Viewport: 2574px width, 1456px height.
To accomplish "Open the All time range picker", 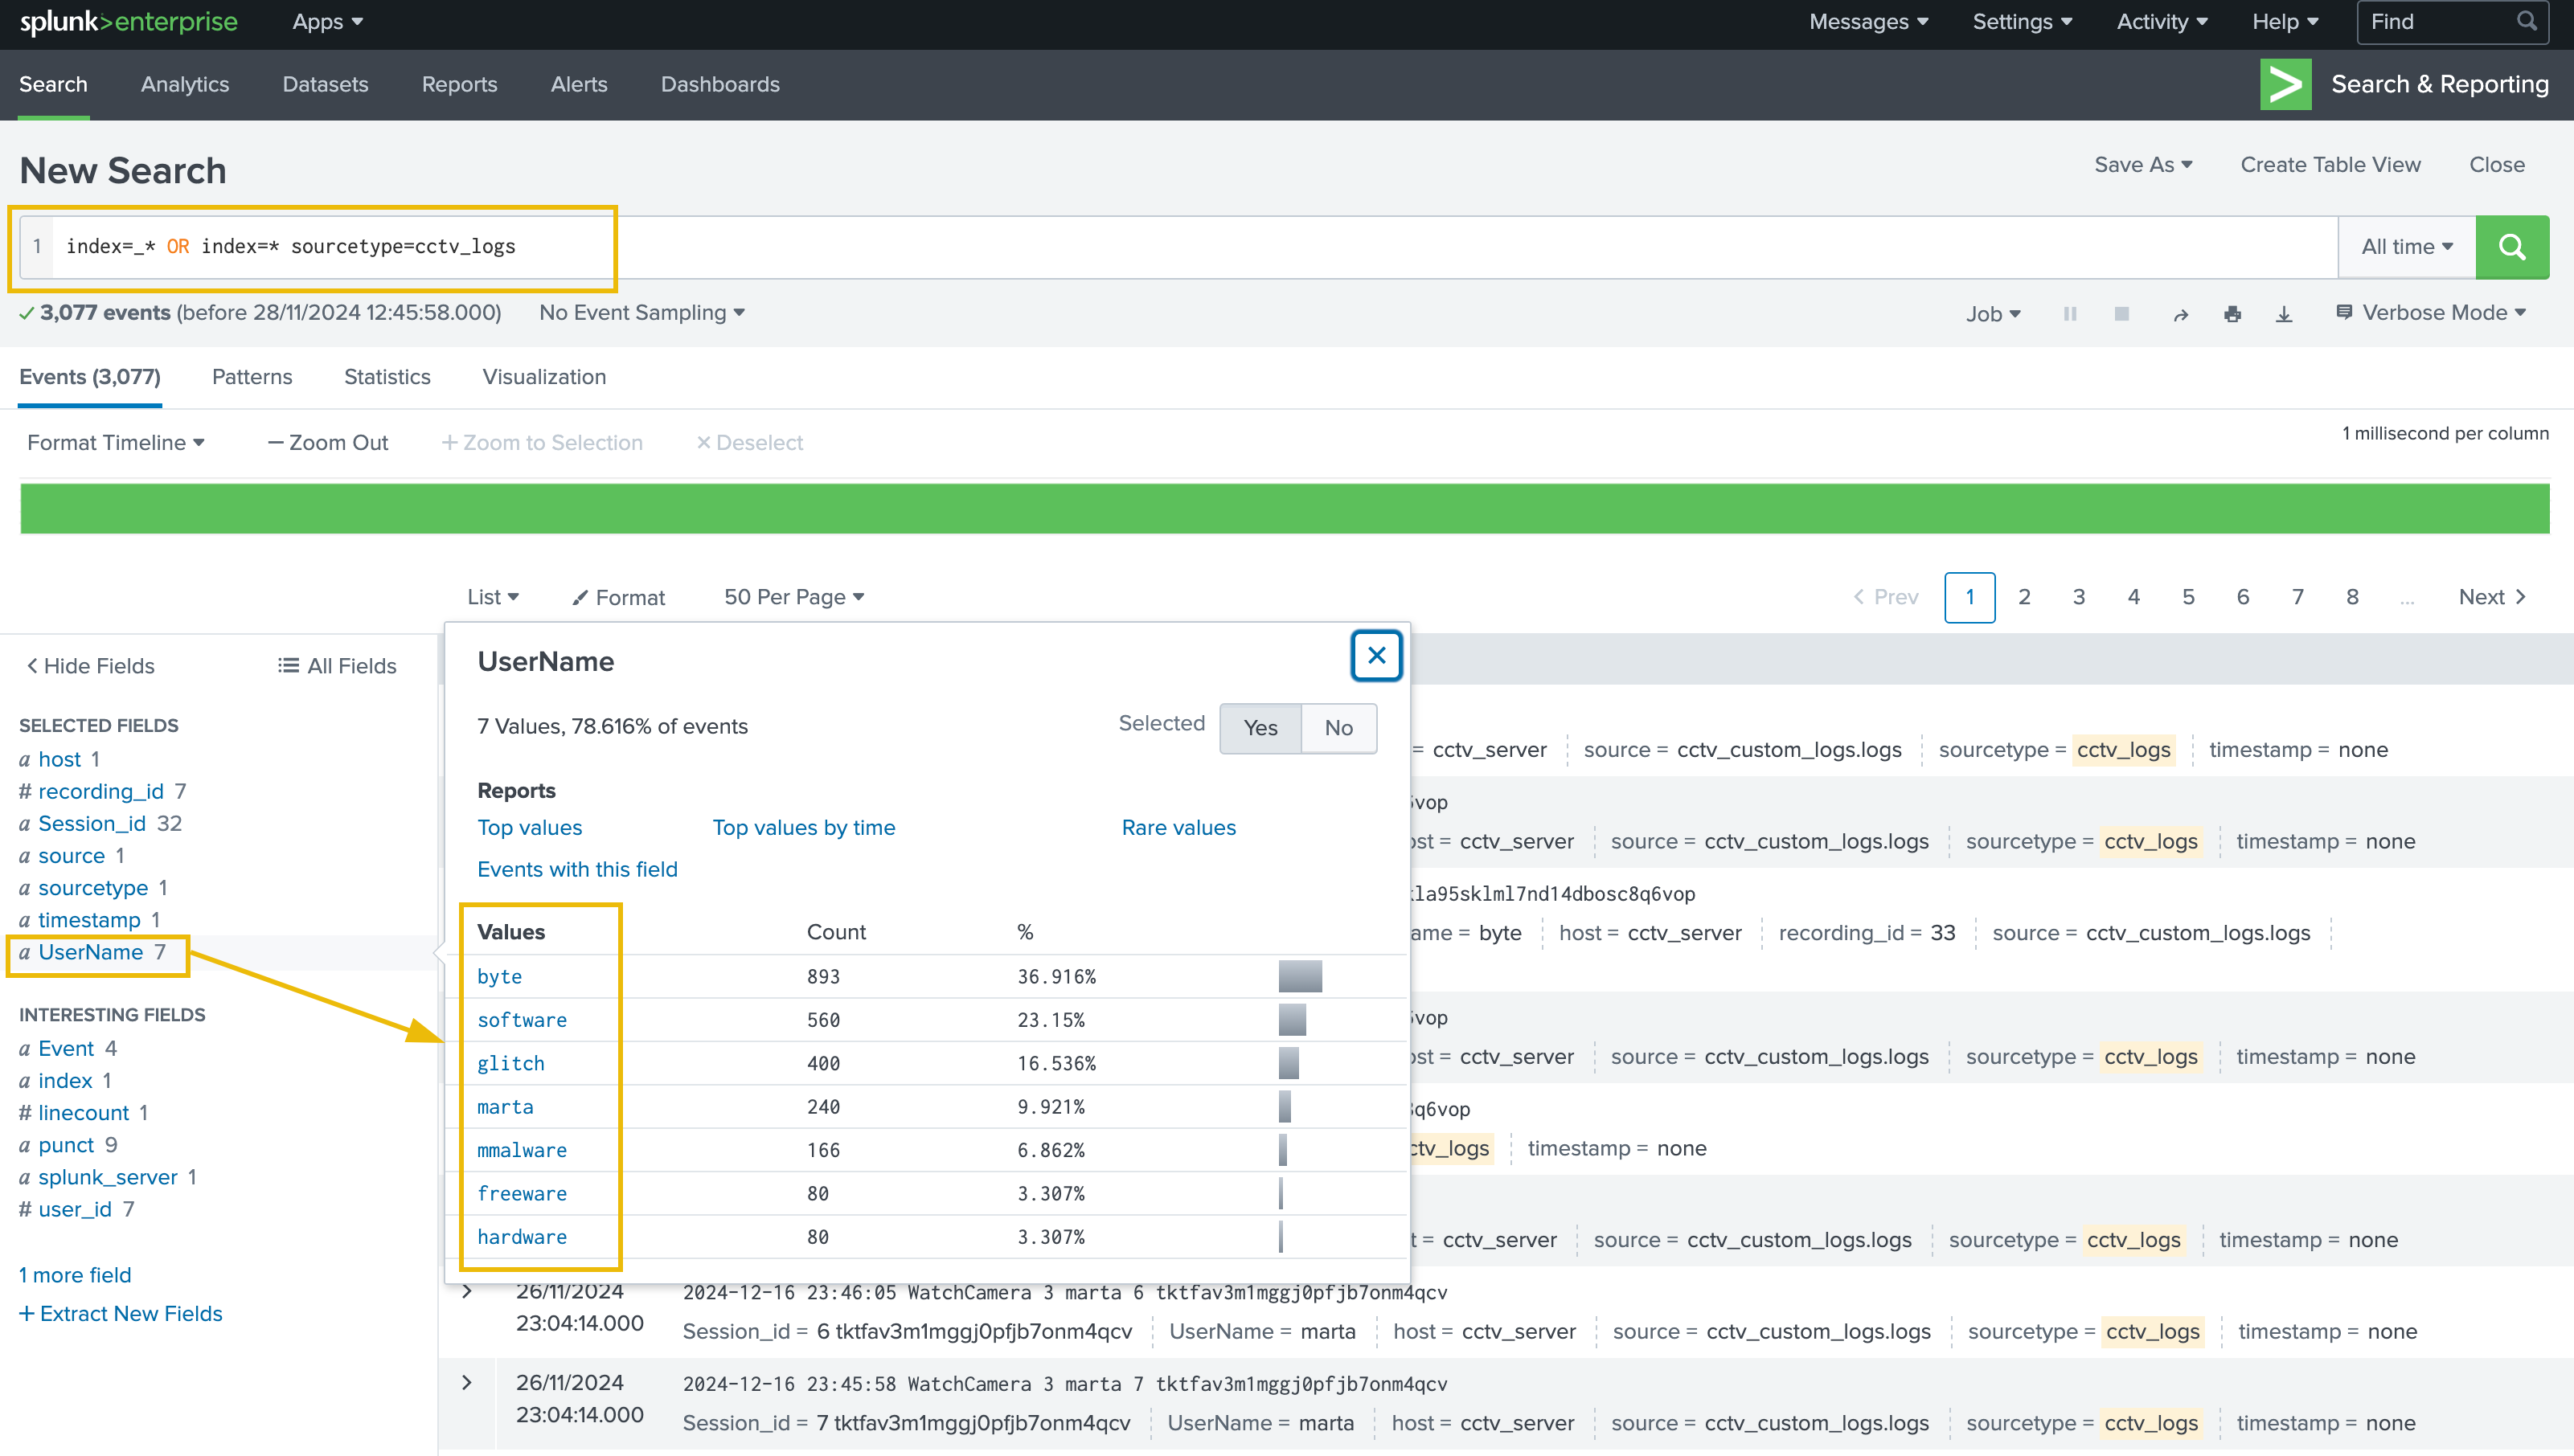I will (x=2406, y=247).
